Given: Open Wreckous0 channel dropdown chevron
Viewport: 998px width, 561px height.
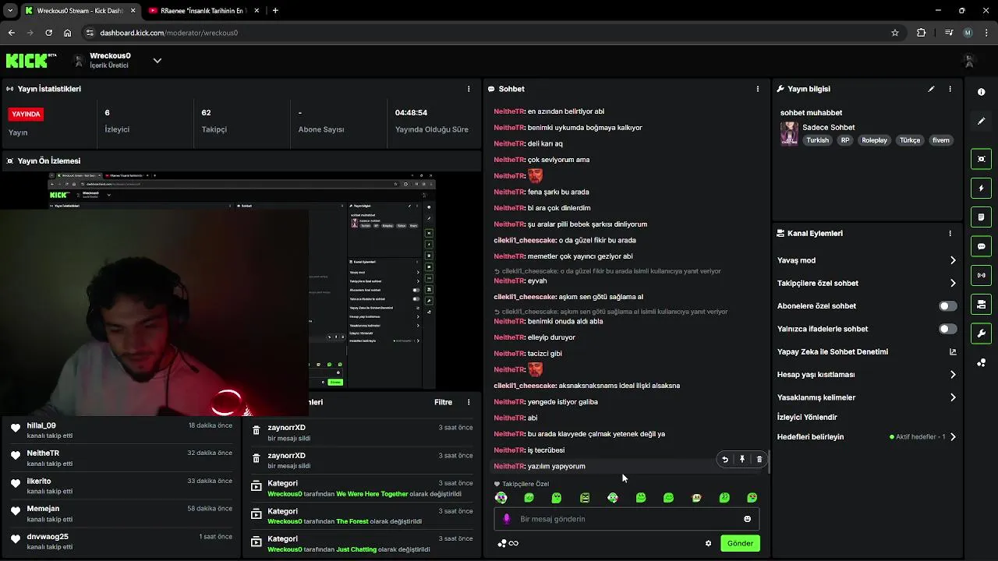Looking at the screenshot, I should pyautogui.click(x=157, y=60).
